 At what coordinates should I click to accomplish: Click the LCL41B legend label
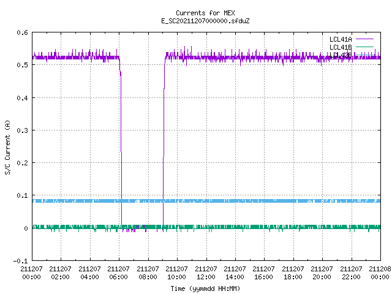[341, 47]
